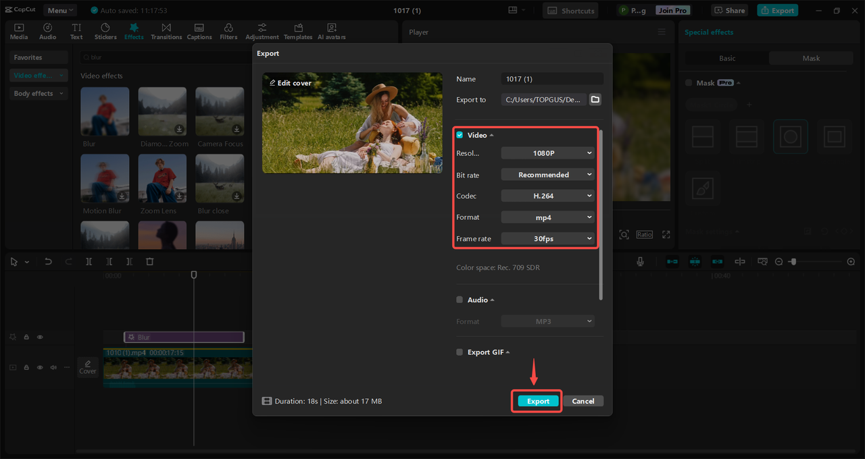Viewport: 865px width, 459px height.
Task: Click the timeline zoom-out magnifier icon
Action: pos(778,261)
